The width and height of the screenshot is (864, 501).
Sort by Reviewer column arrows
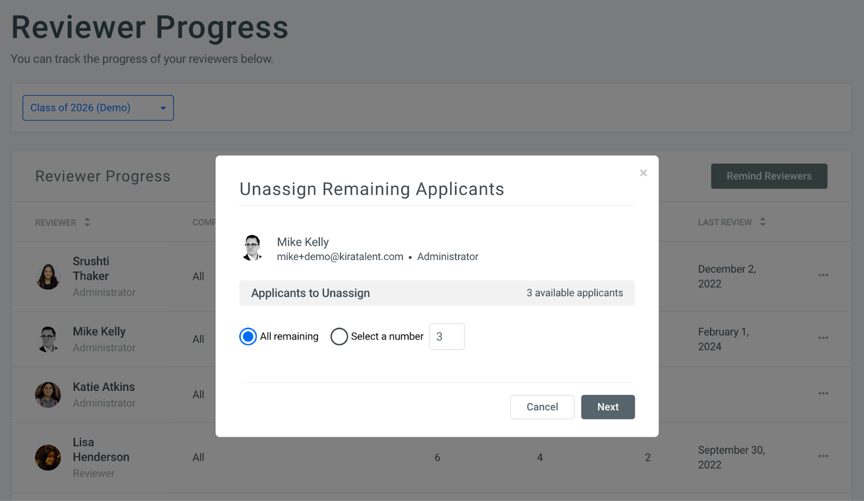(x=87, y=222)
